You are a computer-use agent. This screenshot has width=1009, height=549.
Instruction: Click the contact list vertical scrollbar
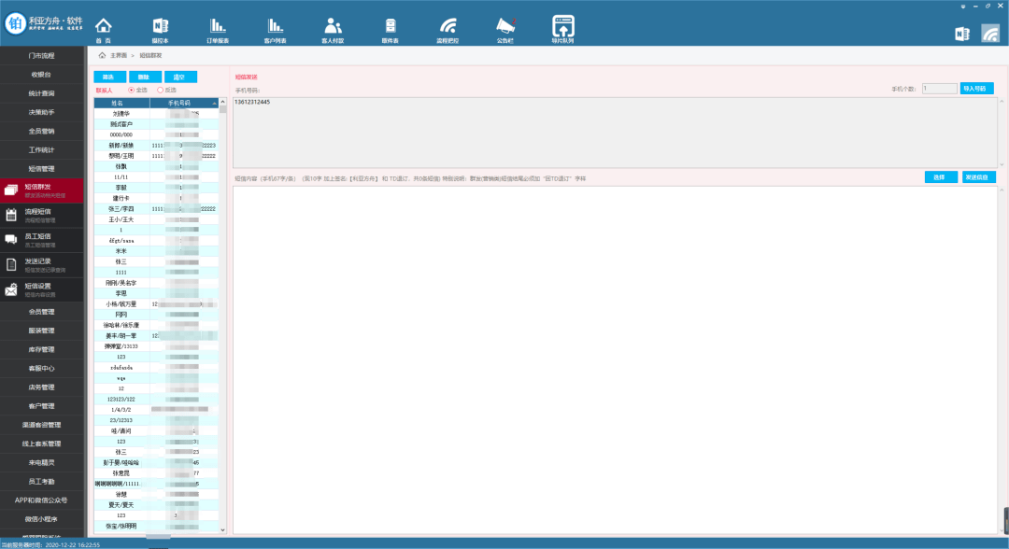(222, 280)
